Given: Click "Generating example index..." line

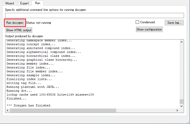Looking at the screenshot, I should point(31,75).
